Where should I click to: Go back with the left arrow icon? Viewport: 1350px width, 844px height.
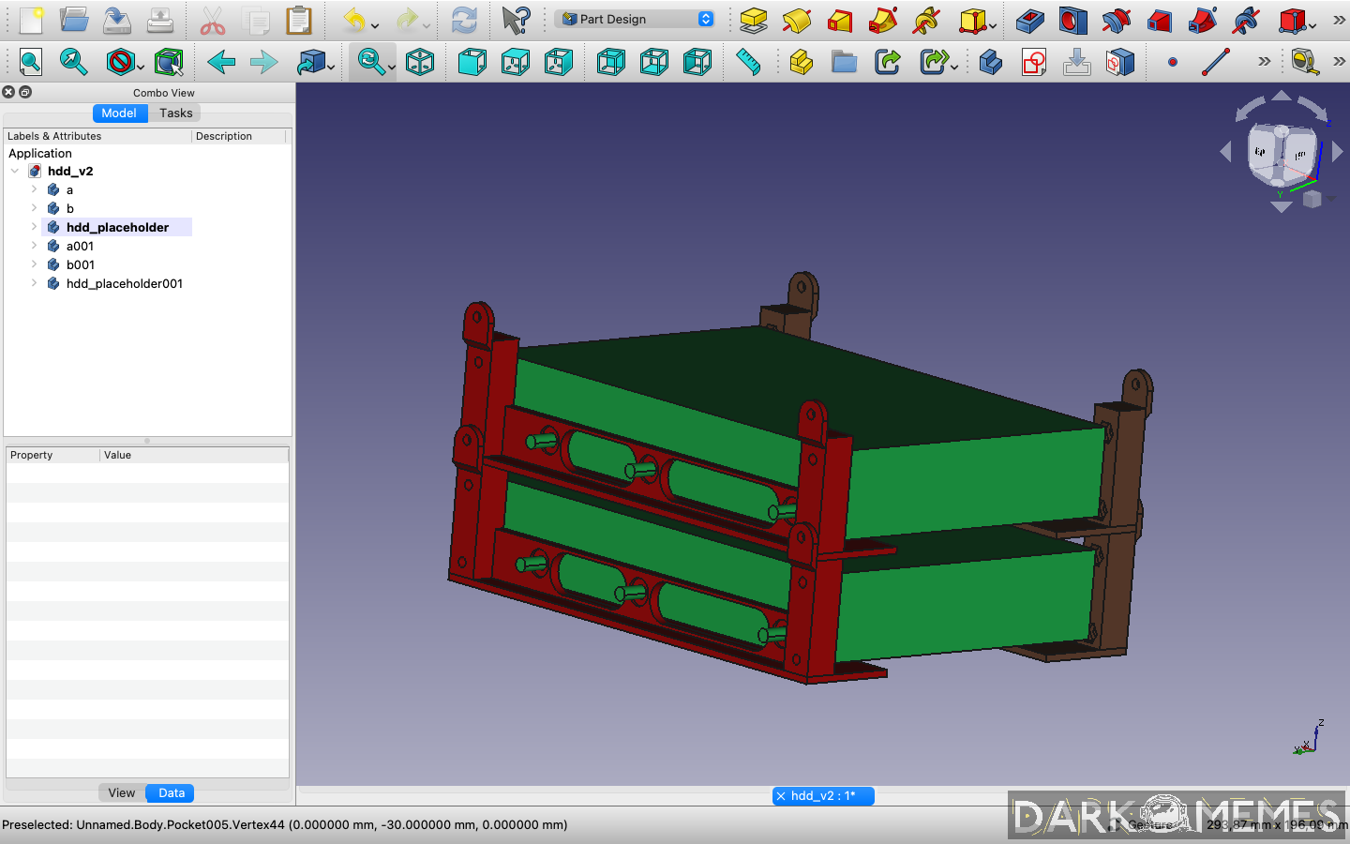(221, 63)
